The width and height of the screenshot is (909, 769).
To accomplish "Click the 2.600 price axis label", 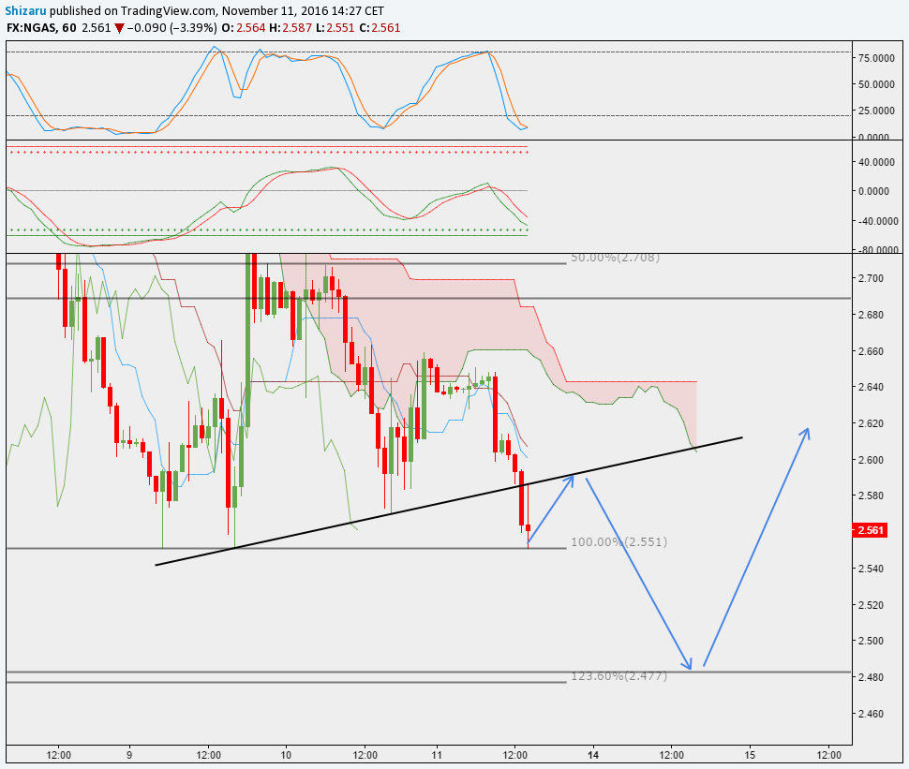I will 871,460.
